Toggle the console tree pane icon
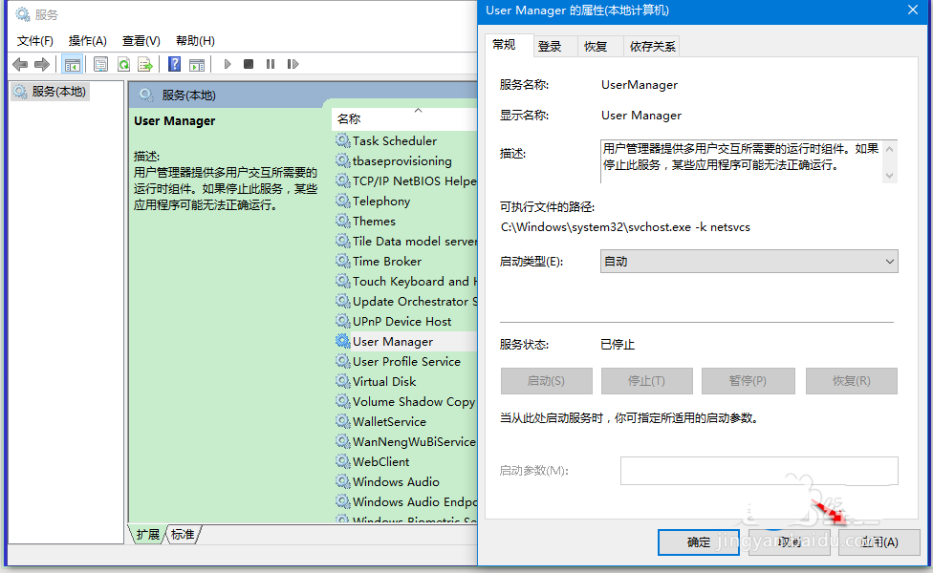 [73, 64]
